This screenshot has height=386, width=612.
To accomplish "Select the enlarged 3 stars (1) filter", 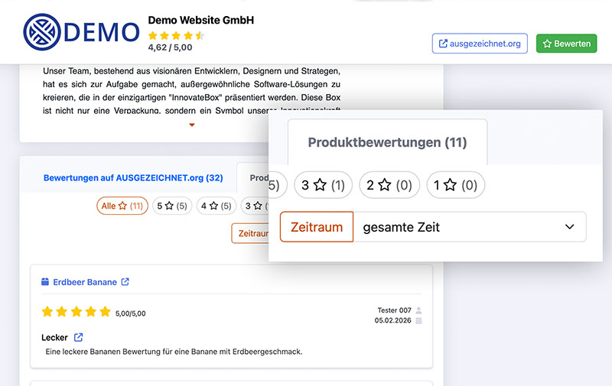I will [321, 184].
